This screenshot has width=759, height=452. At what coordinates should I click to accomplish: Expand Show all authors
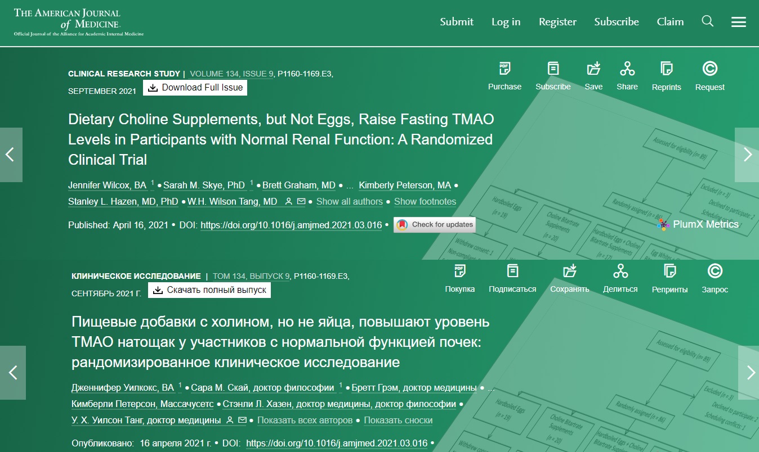(350, 201)
